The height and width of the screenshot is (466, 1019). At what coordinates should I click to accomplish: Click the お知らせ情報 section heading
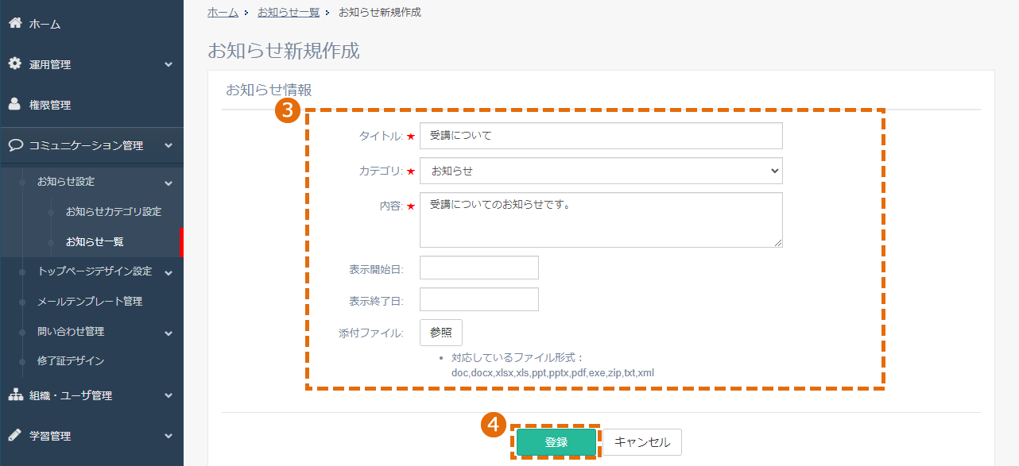pos(269,90)
